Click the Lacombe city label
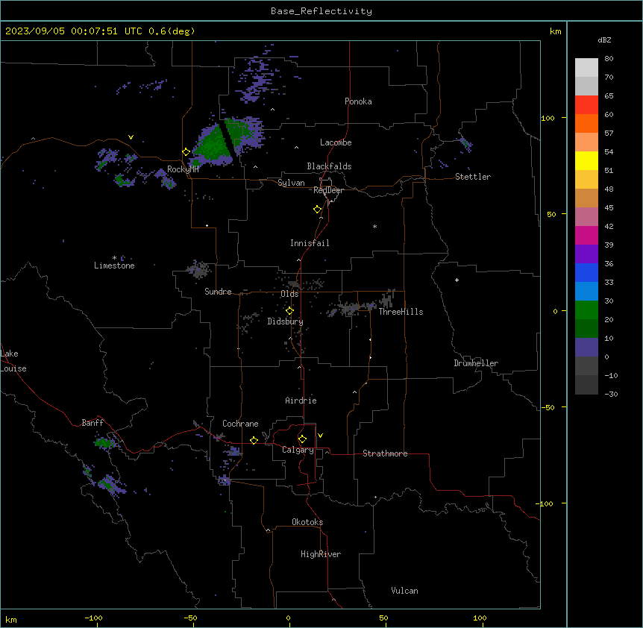The image size is (643, 628). [336, 142]
